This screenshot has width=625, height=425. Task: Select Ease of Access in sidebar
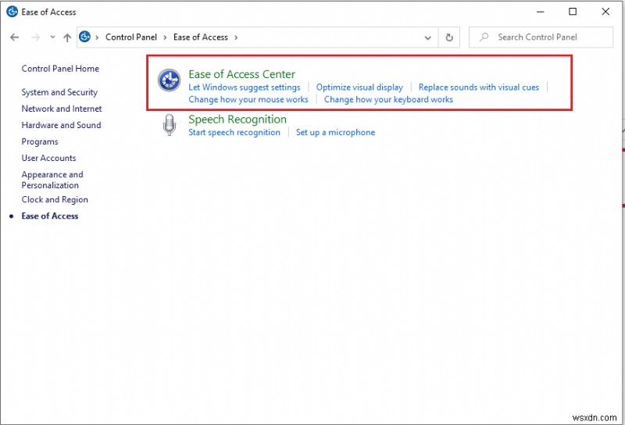coord(50,216)
